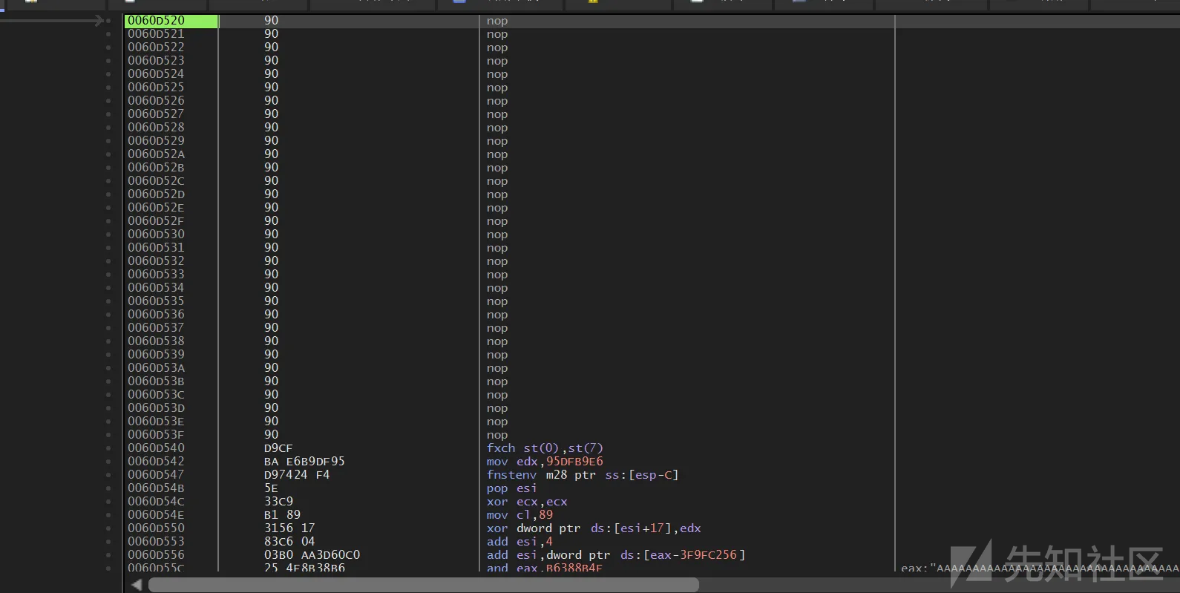The image size is (1180, 593).
Task: Toggle breakpoint dot beside address 0060D54B
Action: coord(108,488)
